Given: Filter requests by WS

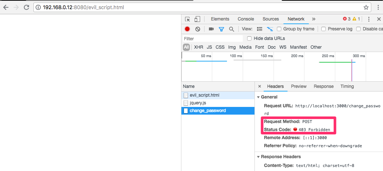Looking at the screenshot, I should [283, 47].
